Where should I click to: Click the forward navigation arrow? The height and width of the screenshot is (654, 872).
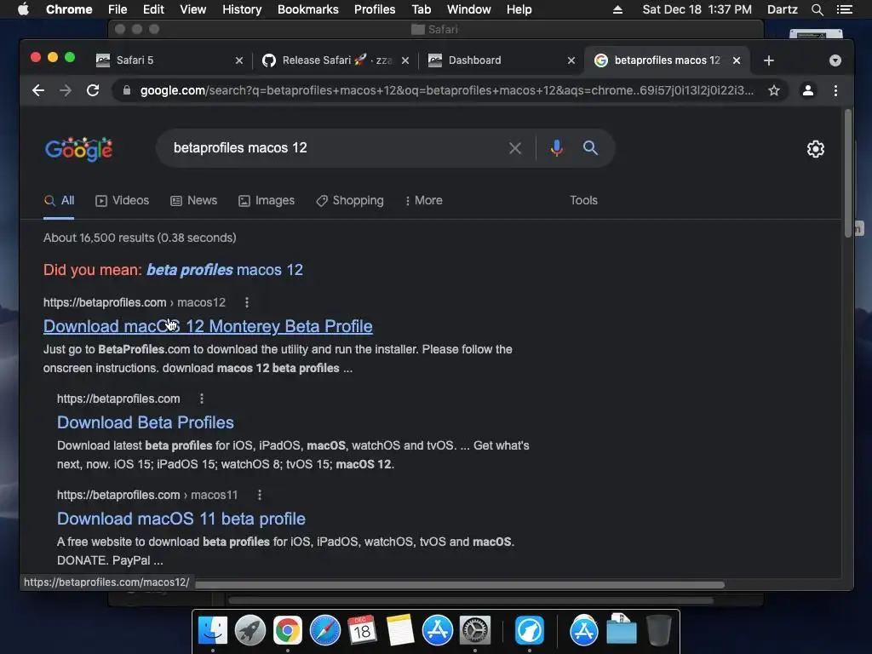pos(66,90)
